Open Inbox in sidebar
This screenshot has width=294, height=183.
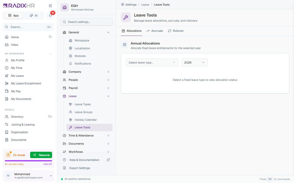click(x=29, y=45)
